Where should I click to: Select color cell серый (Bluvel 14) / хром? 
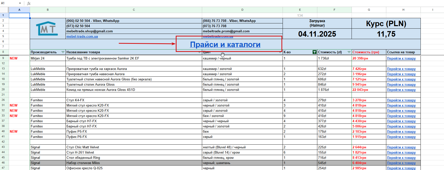pos(242,153)
